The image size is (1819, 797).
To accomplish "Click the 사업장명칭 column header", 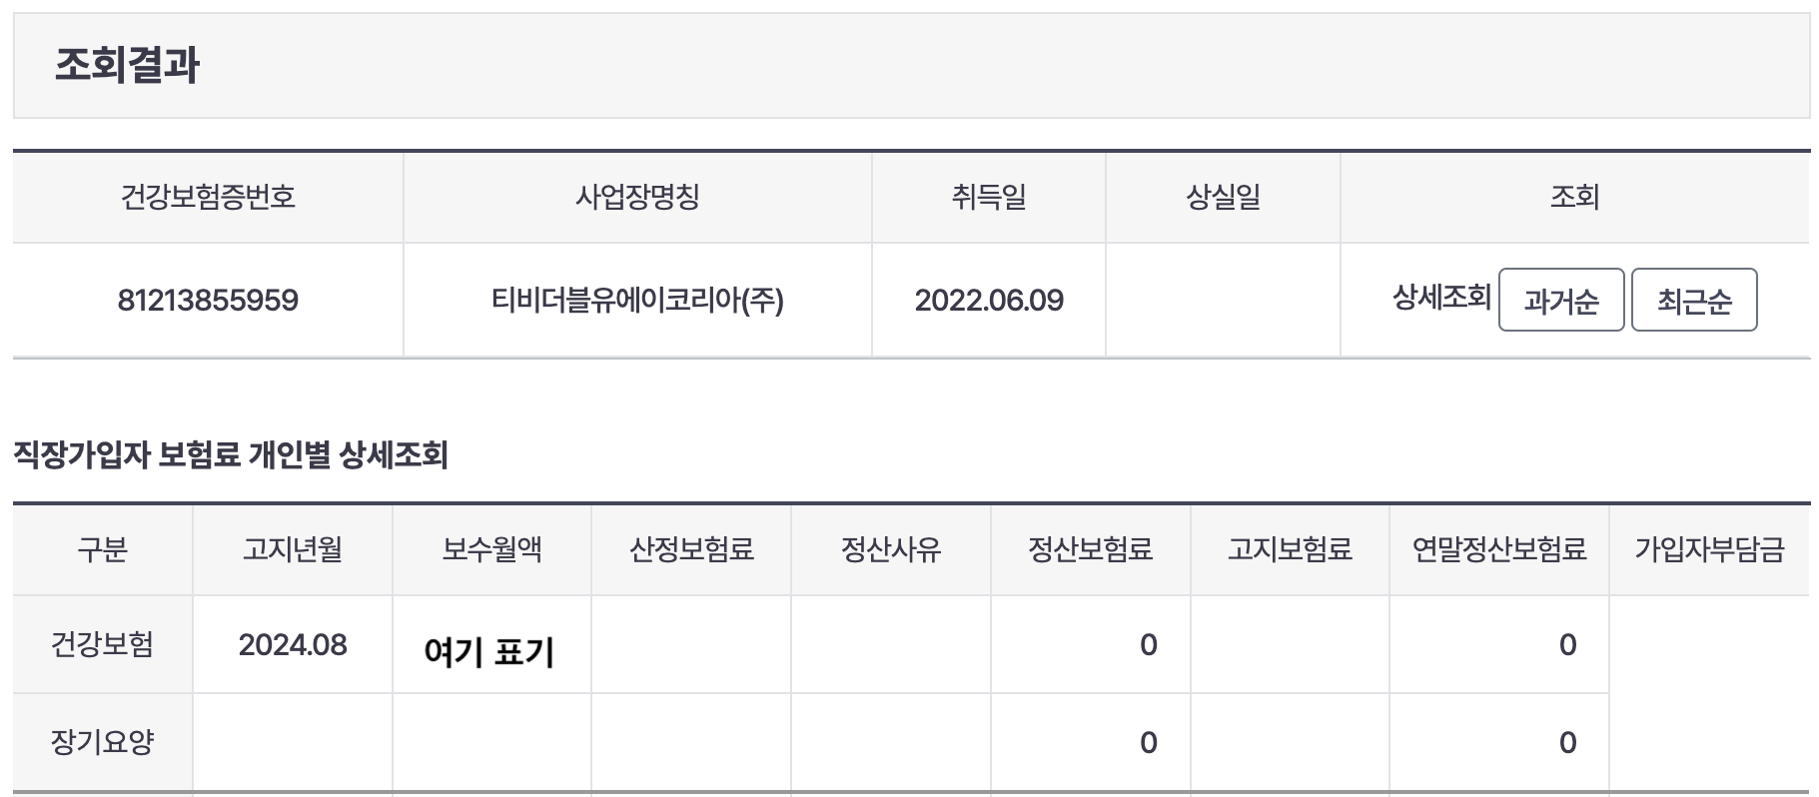I will [636, 196].
